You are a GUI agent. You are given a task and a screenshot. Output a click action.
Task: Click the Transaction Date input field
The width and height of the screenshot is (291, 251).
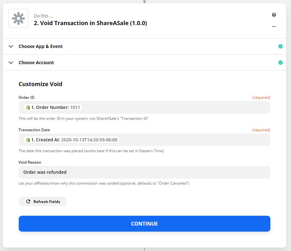(x=144, y=140)
